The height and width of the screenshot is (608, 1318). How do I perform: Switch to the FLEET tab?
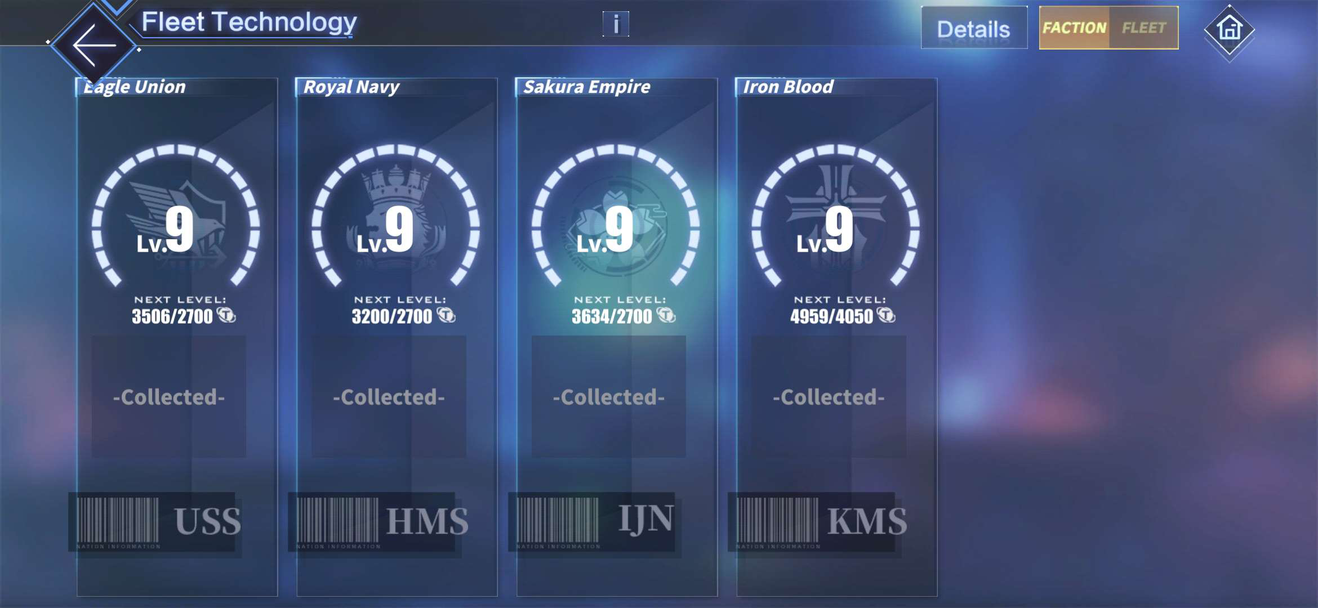[1143, 28]
